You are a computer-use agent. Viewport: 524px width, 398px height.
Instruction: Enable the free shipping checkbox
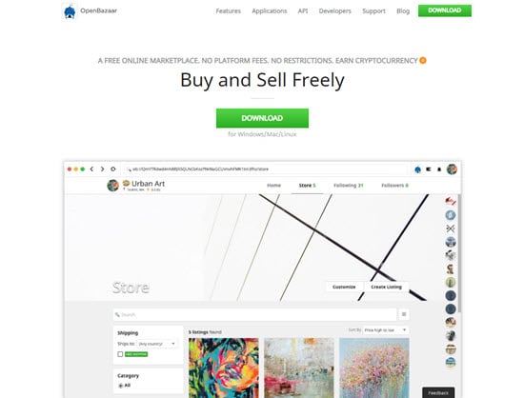pos(120,354)
